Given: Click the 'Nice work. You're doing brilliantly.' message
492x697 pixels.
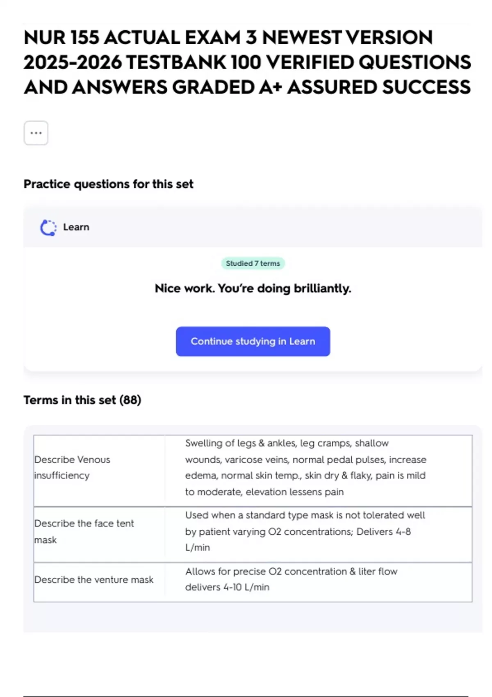Looking at the screenshot, I should click(x=253, y=288).
